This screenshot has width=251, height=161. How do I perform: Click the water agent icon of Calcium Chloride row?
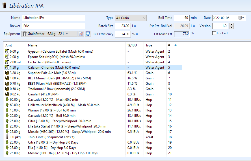point(7,68)
